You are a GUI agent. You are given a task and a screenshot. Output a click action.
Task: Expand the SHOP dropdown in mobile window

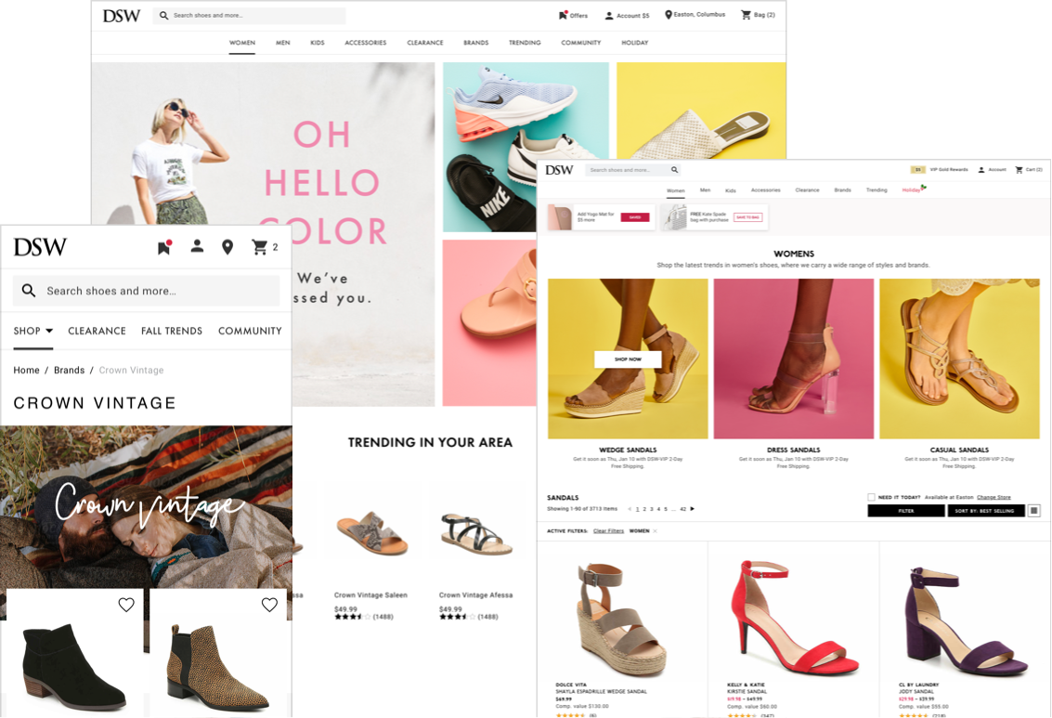32,331
